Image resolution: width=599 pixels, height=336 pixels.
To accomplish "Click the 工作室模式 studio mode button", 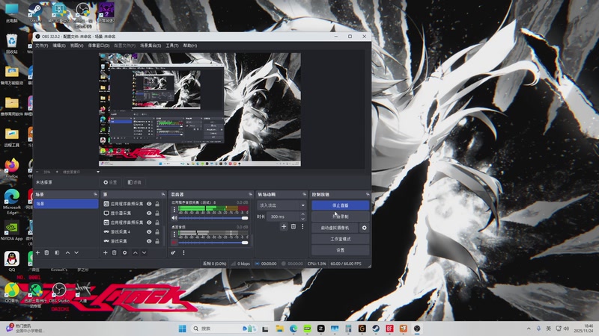I will pyautogui.click(x=341, y=239).
